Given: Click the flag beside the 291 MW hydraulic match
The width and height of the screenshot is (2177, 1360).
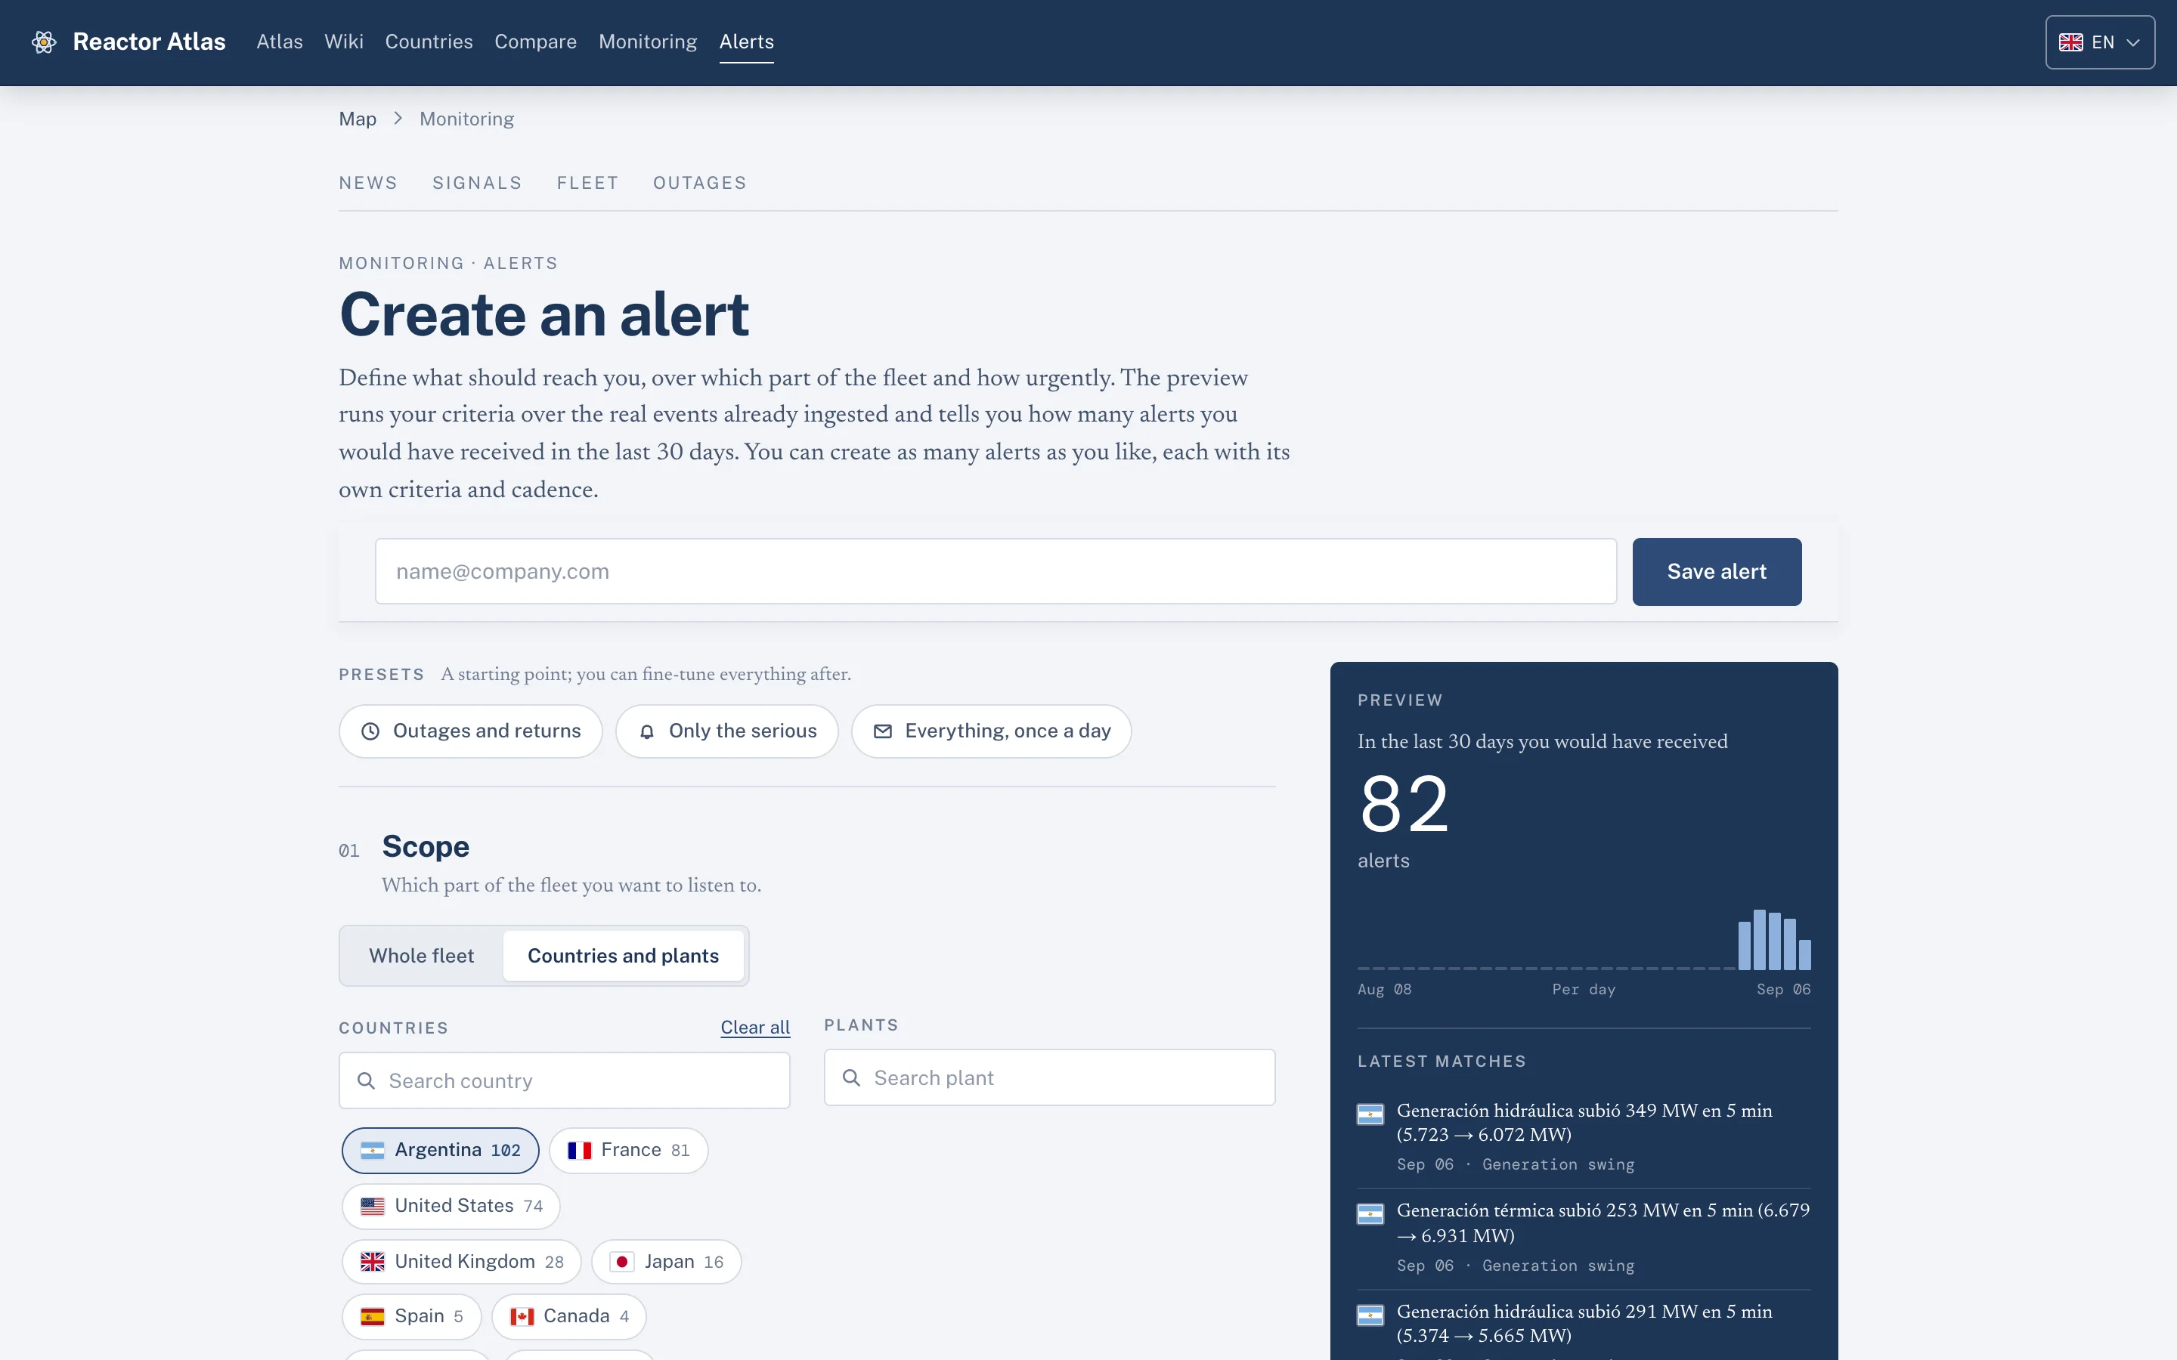Looking at the screenshot, I should (x=1370, y=1315).
